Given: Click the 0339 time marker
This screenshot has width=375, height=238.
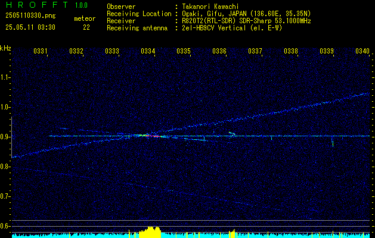Looking at the screenshot, I should coord(327,51).
